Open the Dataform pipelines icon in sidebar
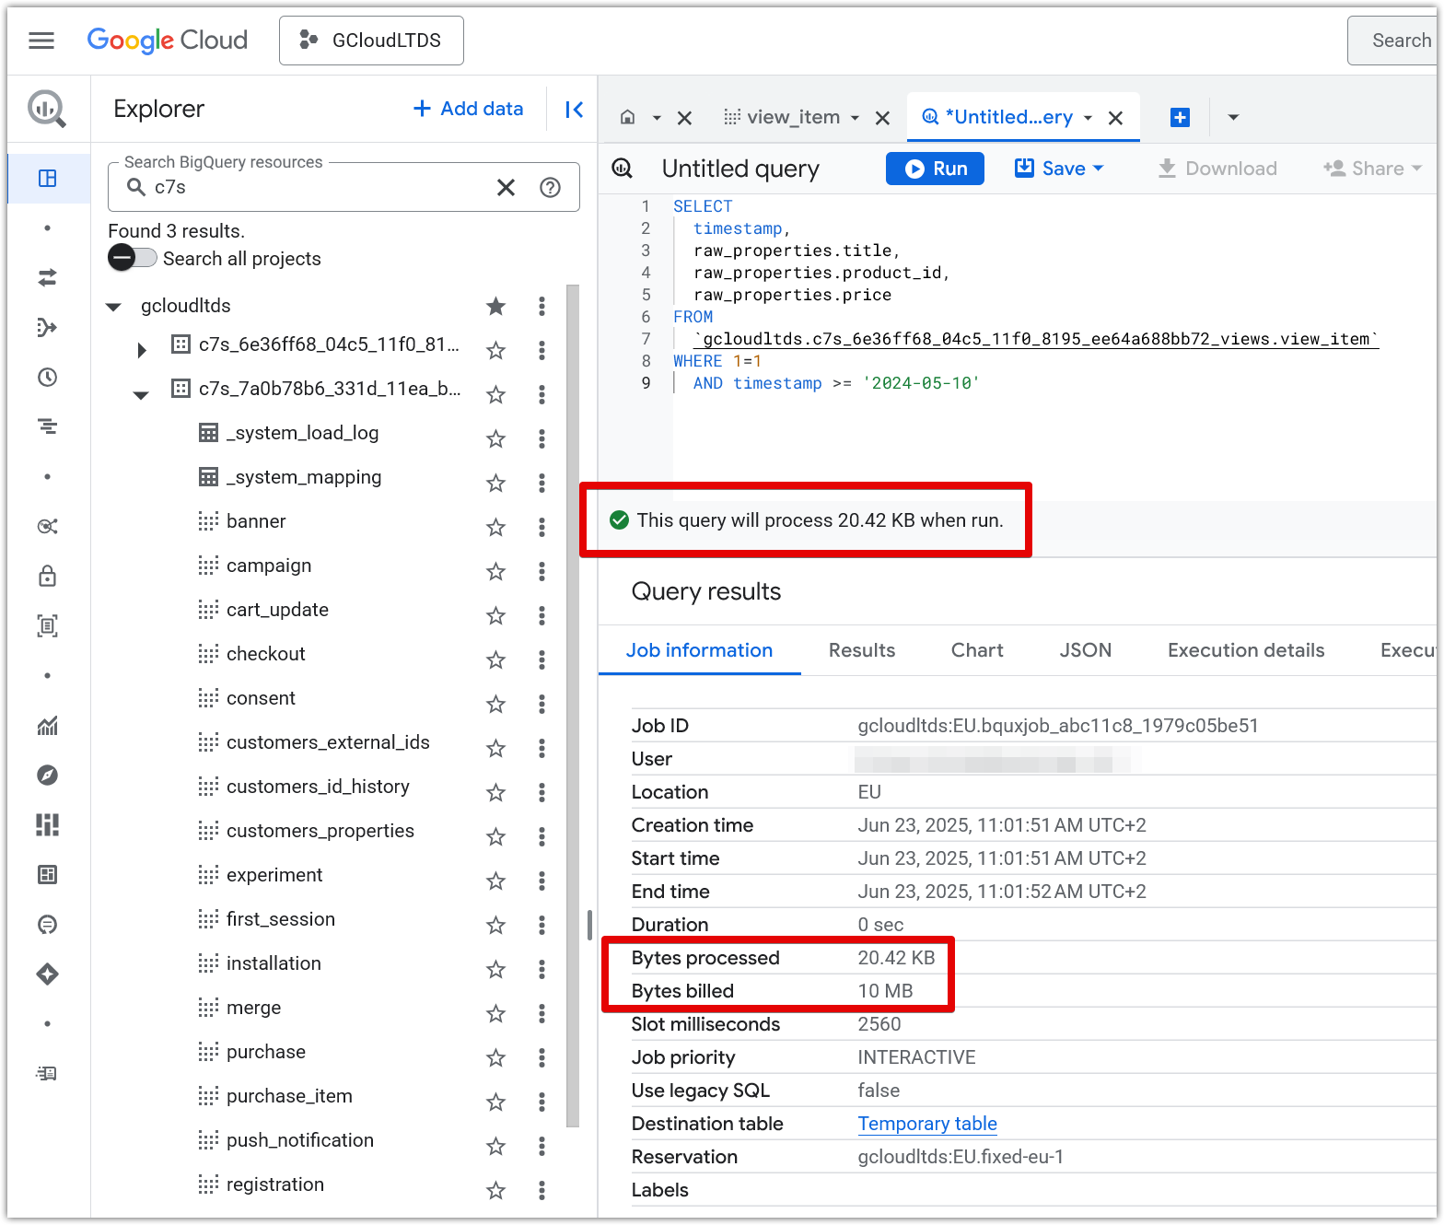The image size is (1444, 1225). click(x=48, y=327)
